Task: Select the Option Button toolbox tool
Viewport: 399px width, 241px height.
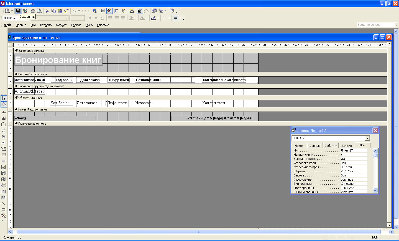Action: [4, 136]
